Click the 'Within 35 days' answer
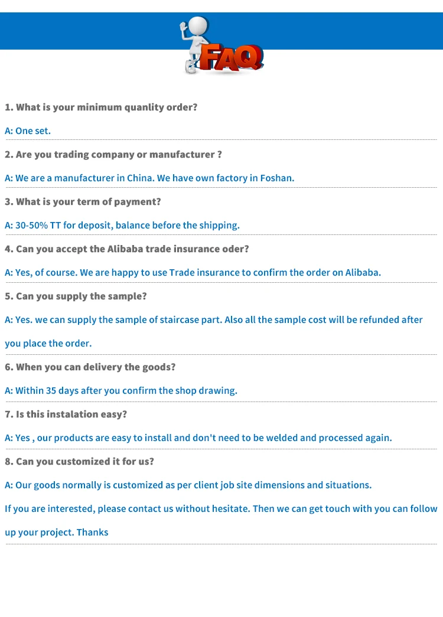 121,391
